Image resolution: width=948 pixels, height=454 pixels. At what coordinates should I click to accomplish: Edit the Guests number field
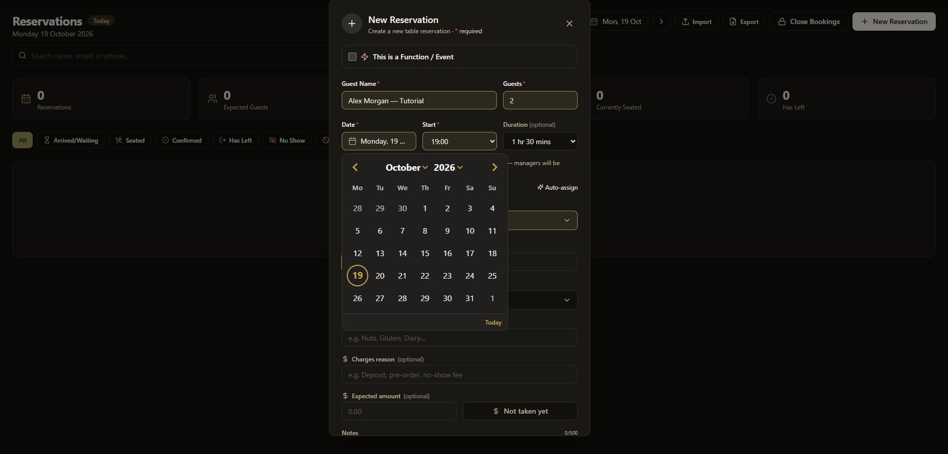540,100
